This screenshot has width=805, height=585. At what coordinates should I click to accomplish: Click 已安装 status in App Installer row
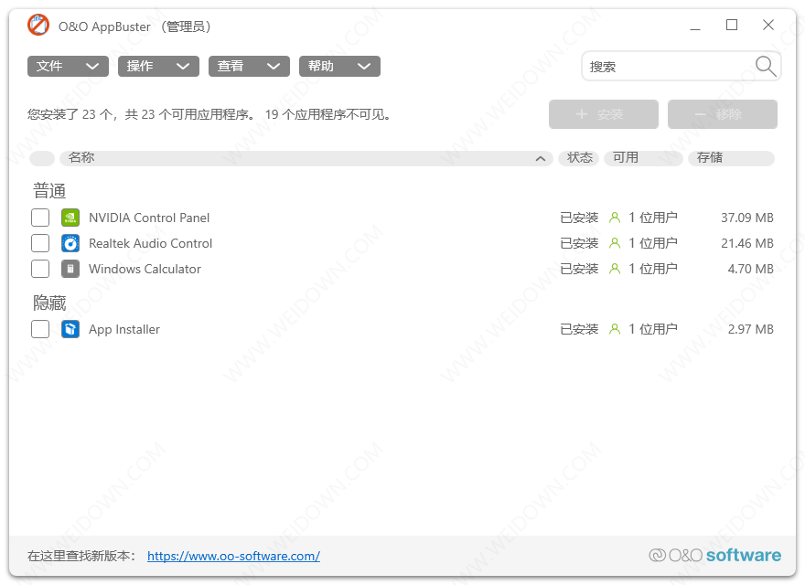tap(579, 329)
